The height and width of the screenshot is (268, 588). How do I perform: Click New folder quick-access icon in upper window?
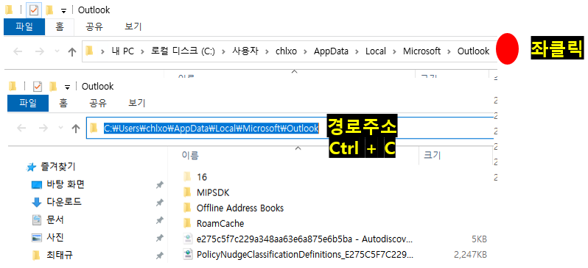(x=49, y=10)
